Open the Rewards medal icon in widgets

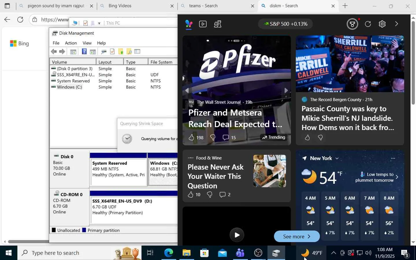[x=352, y=24]
